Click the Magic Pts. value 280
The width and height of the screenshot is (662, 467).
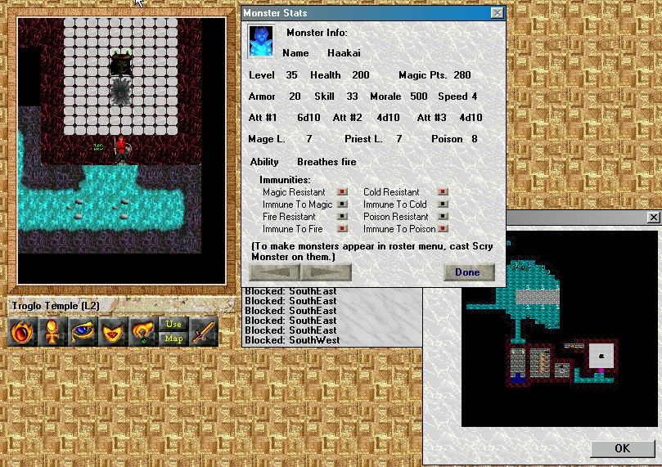(x=462, y=75)
